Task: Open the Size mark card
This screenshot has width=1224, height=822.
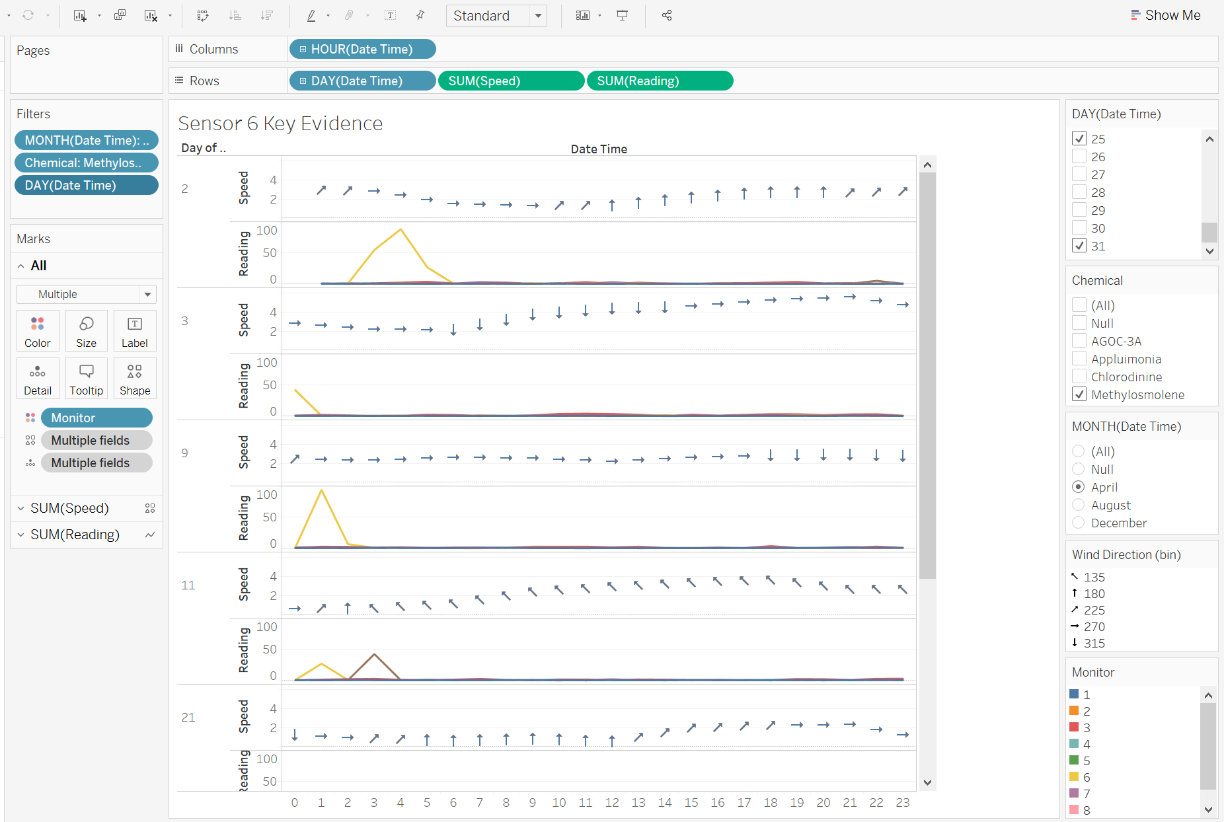Action: [x=86, y=331]
